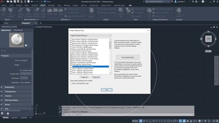Click the search magnifier icon in title bar

click(172, 1)
